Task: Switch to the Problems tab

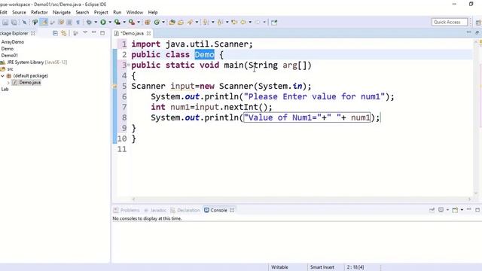Action: point(127,210)
